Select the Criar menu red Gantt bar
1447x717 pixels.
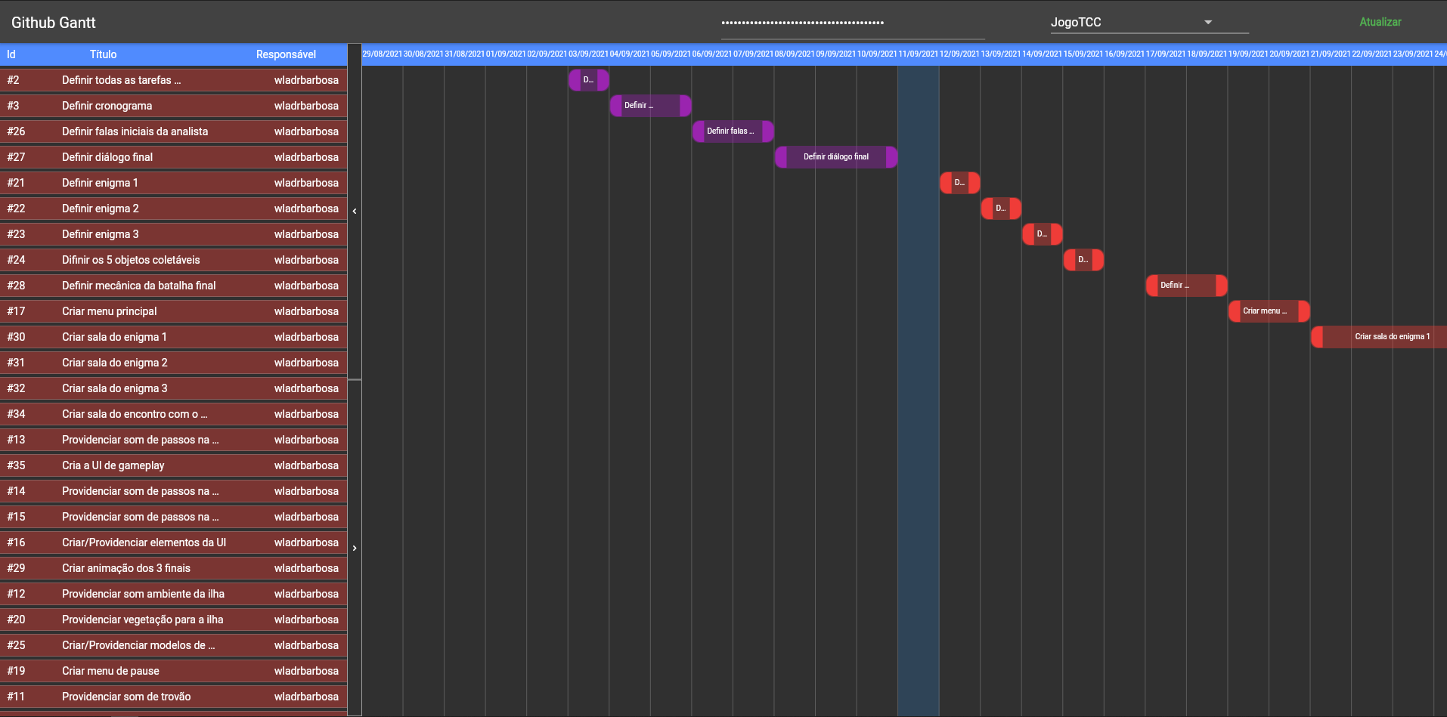pos(1269,311)
